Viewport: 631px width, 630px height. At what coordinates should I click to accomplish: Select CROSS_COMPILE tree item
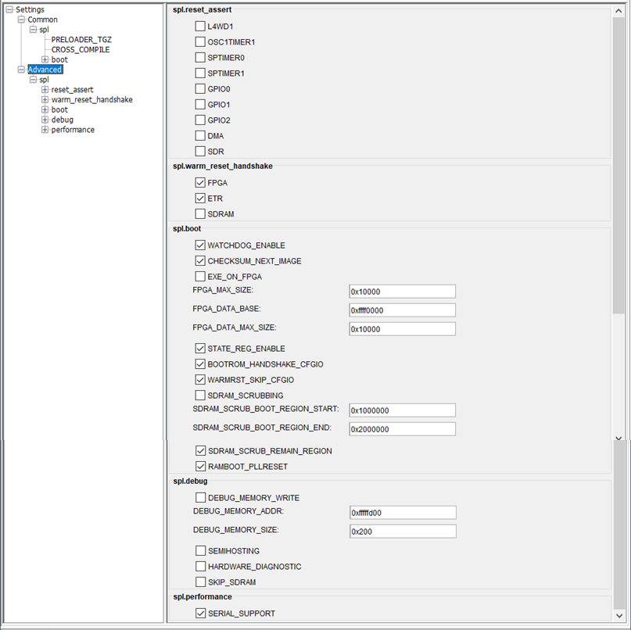tap(80, 49)
